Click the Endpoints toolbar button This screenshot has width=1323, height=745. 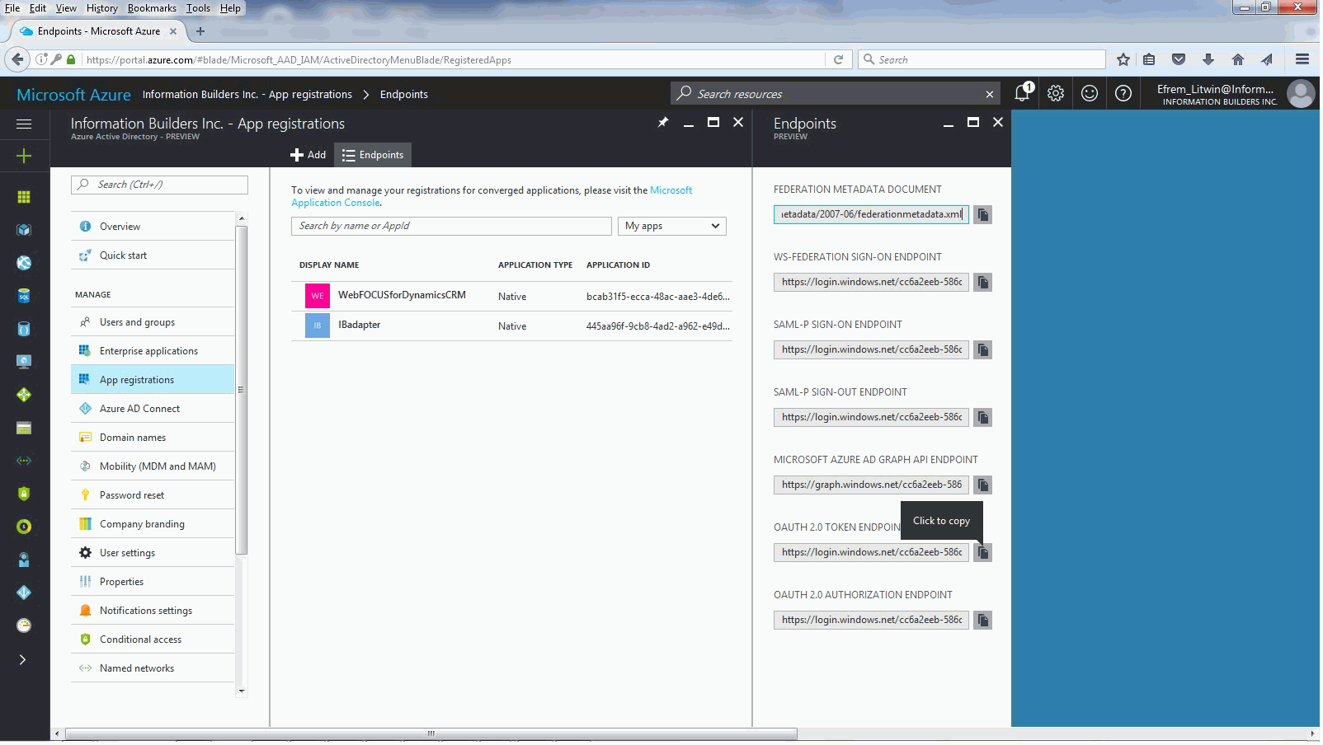[x=373, y=155]
